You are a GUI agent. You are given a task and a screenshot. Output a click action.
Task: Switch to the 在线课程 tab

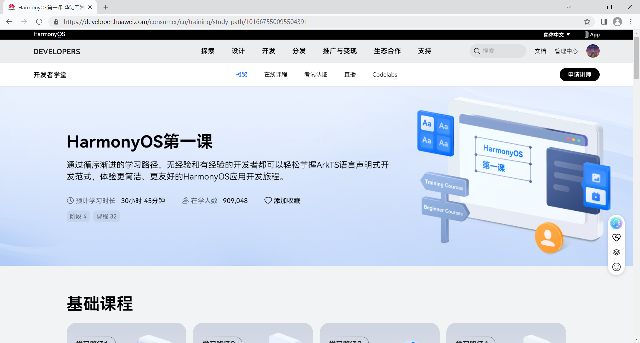(276, 75)
